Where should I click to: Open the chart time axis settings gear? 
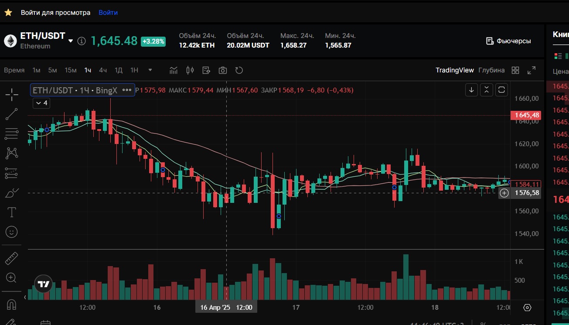[527, 308]
